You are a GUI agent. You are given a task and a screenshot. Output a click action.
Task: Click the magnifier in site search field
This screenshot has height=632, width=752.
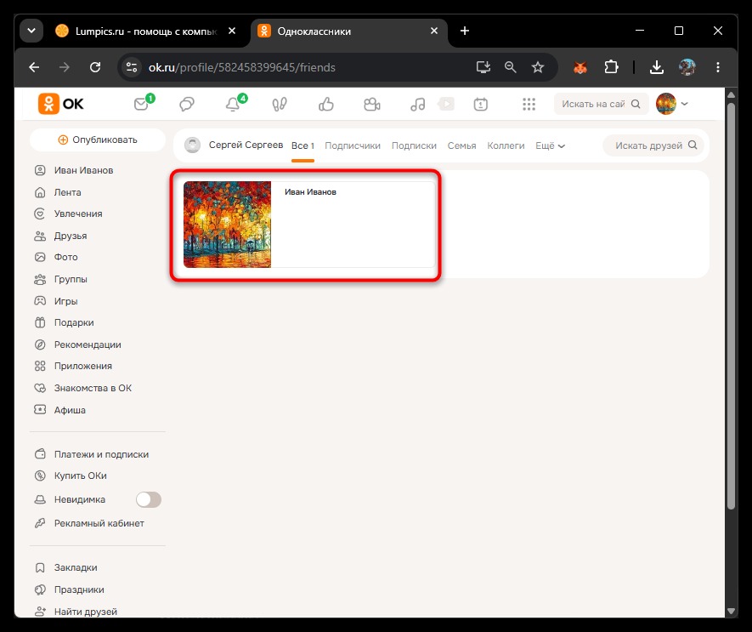[636, 104]
